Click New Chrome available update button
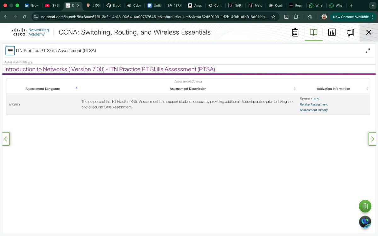This screenshot has width=378, height=236. [353, 17]
